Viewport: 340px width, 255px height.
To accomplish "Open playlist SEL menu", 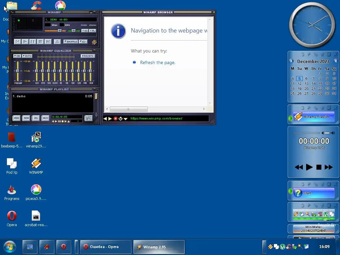I will pos(36,118).
